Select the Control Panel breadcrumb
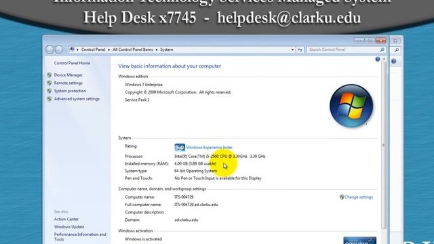 93,49
